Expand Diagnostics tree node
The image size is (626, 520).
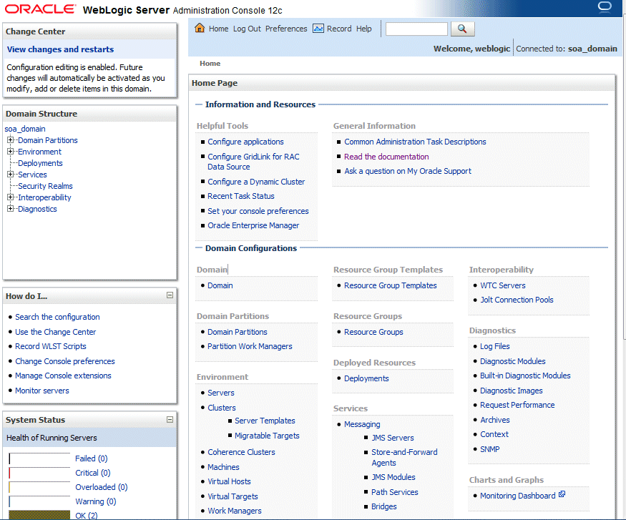[x=11, y=209]
